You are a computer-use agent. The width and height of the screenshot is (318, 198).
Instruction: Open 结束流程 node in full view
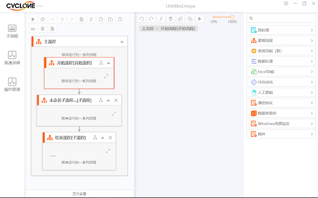pyautogui.click(x=108, y=151)
